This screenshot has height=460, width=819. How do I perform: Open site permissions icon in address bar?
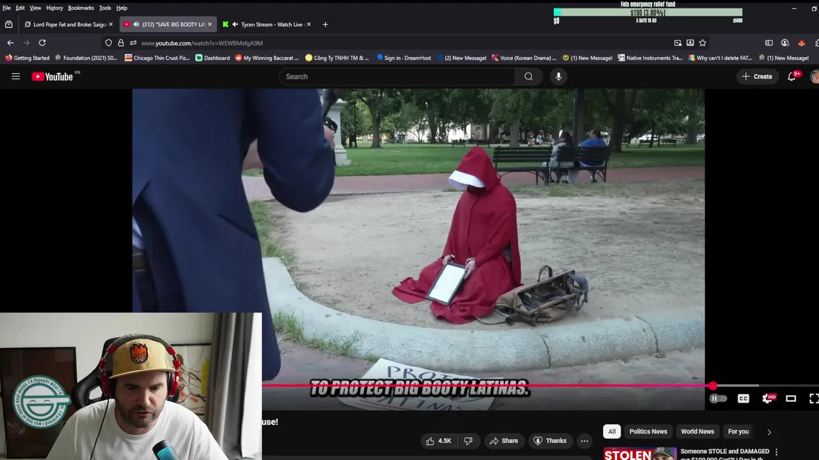click(x=133, y=43)
